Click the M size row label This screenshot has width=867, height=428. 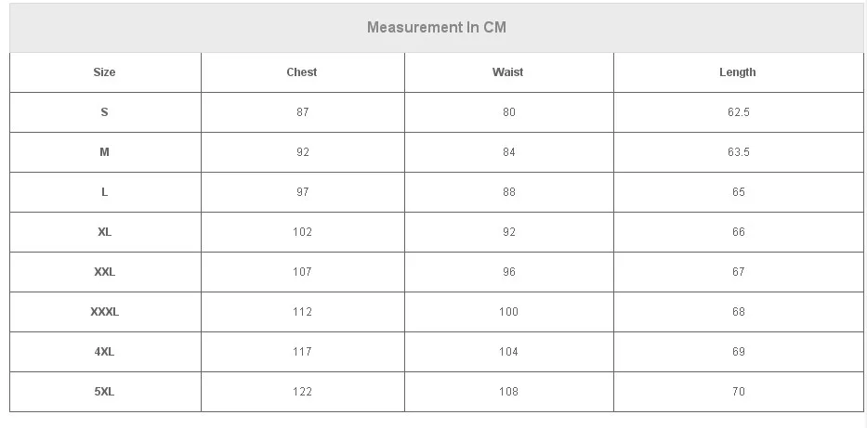coord(104,152)
